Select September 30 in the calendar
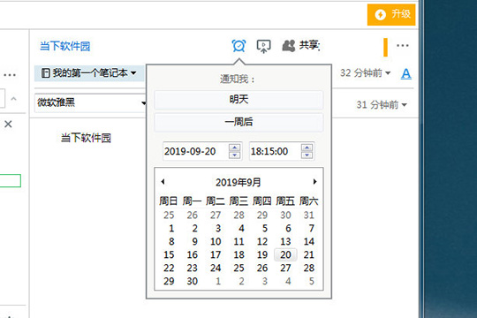The width and height of the screenshot is (477, 318). coord(193,281)
